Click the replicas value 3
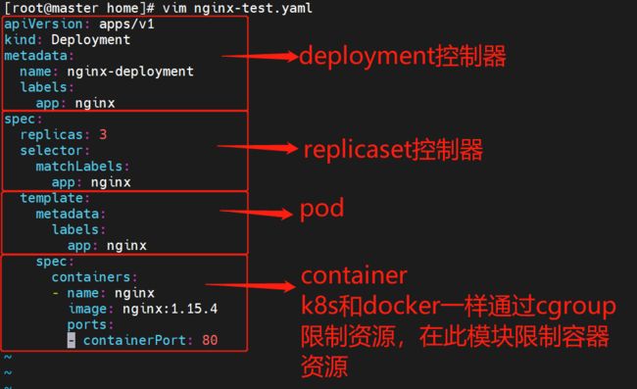 103,134
